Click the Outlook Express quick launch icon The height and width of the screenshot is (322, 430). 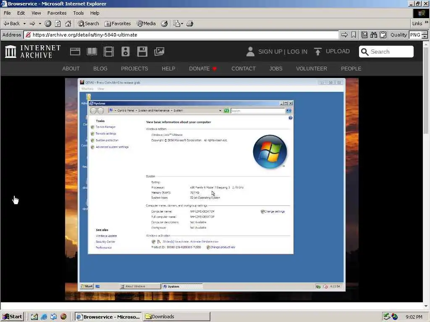click(x=53, y=317)
